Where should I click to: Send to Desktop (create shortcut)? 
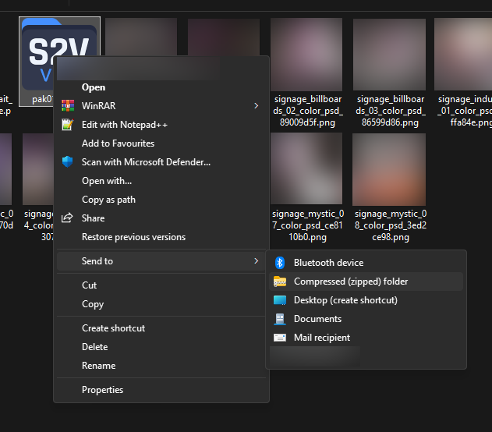(366, 300)
